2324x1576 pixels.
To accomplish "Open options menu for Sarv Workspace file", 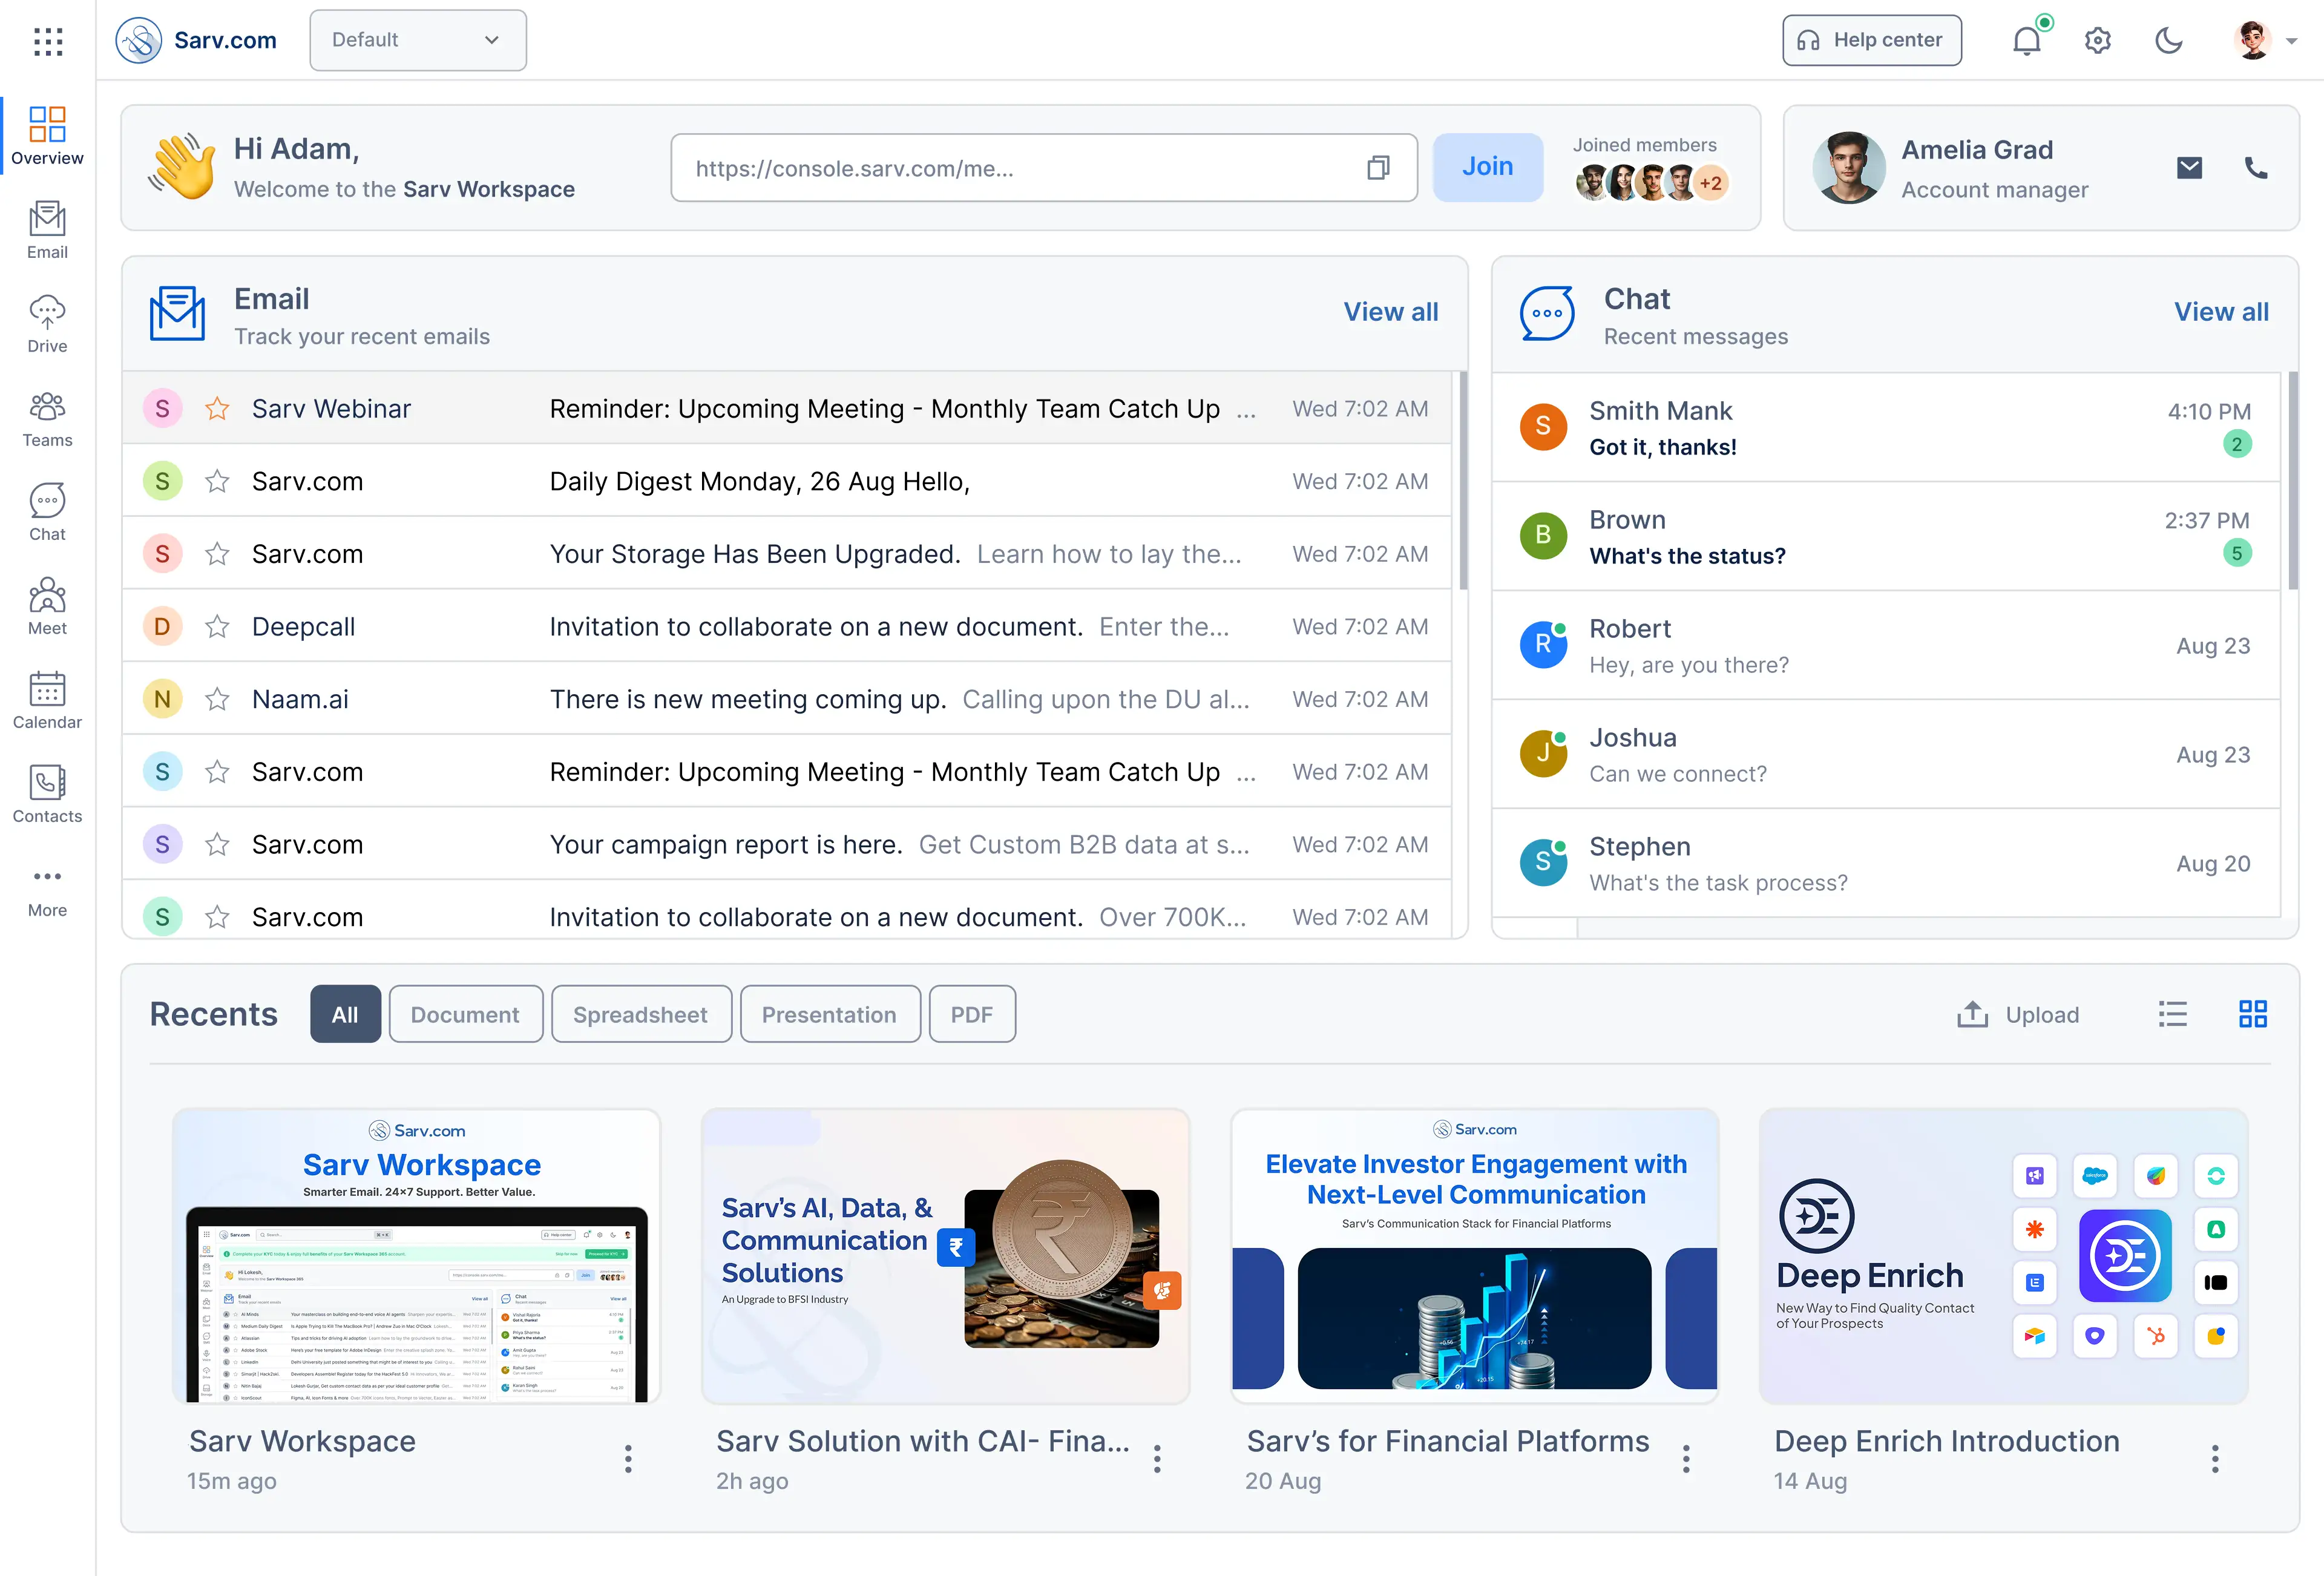I will click(x=628, y=1459).
